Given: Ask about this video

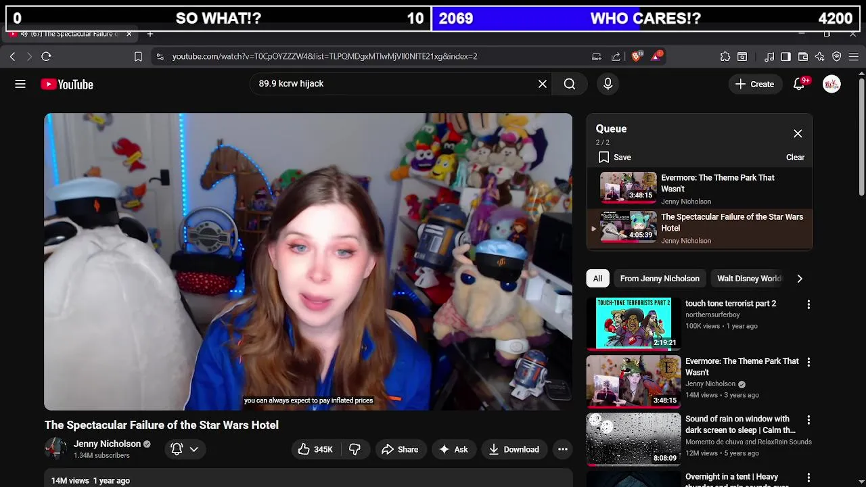Looking at the screenshot, I should click(453, 449).
